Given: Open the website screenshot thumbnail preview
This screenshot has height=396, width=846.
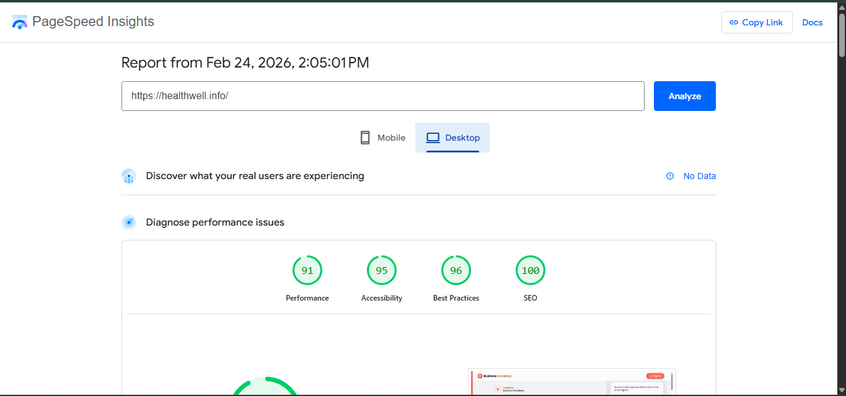Looking at the screenshot, I should [572, 382].
